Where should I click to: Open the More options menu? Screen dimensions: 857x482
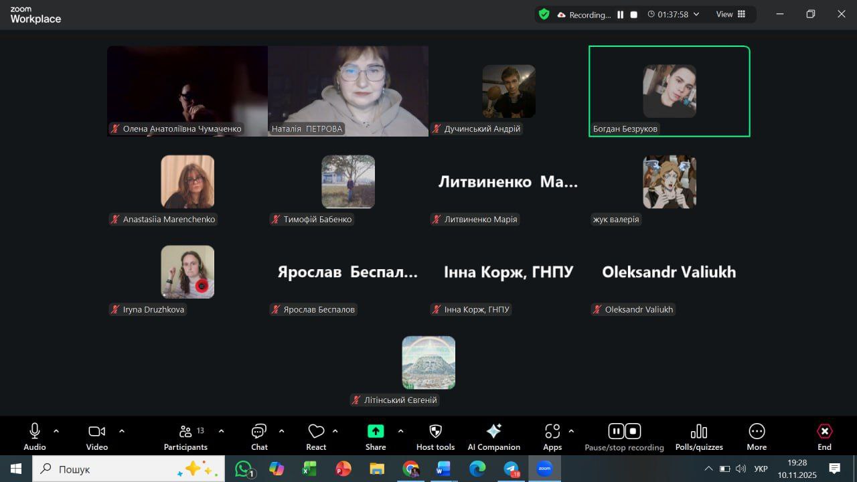(757, 432)
